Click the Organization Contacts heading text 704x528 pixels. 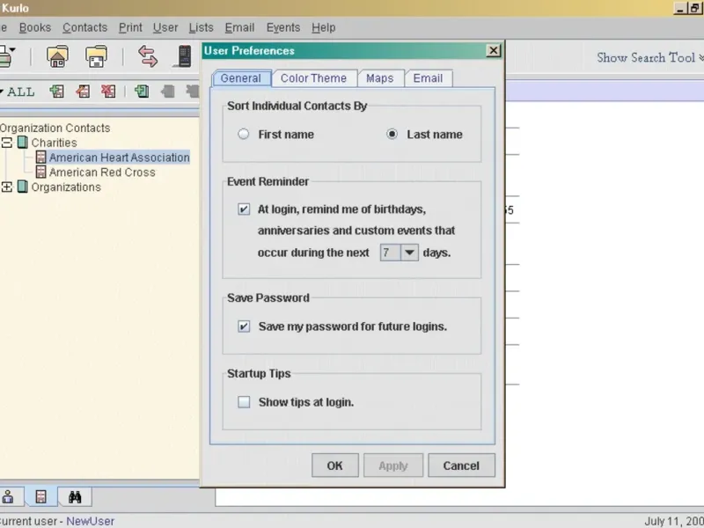[55, 128]
